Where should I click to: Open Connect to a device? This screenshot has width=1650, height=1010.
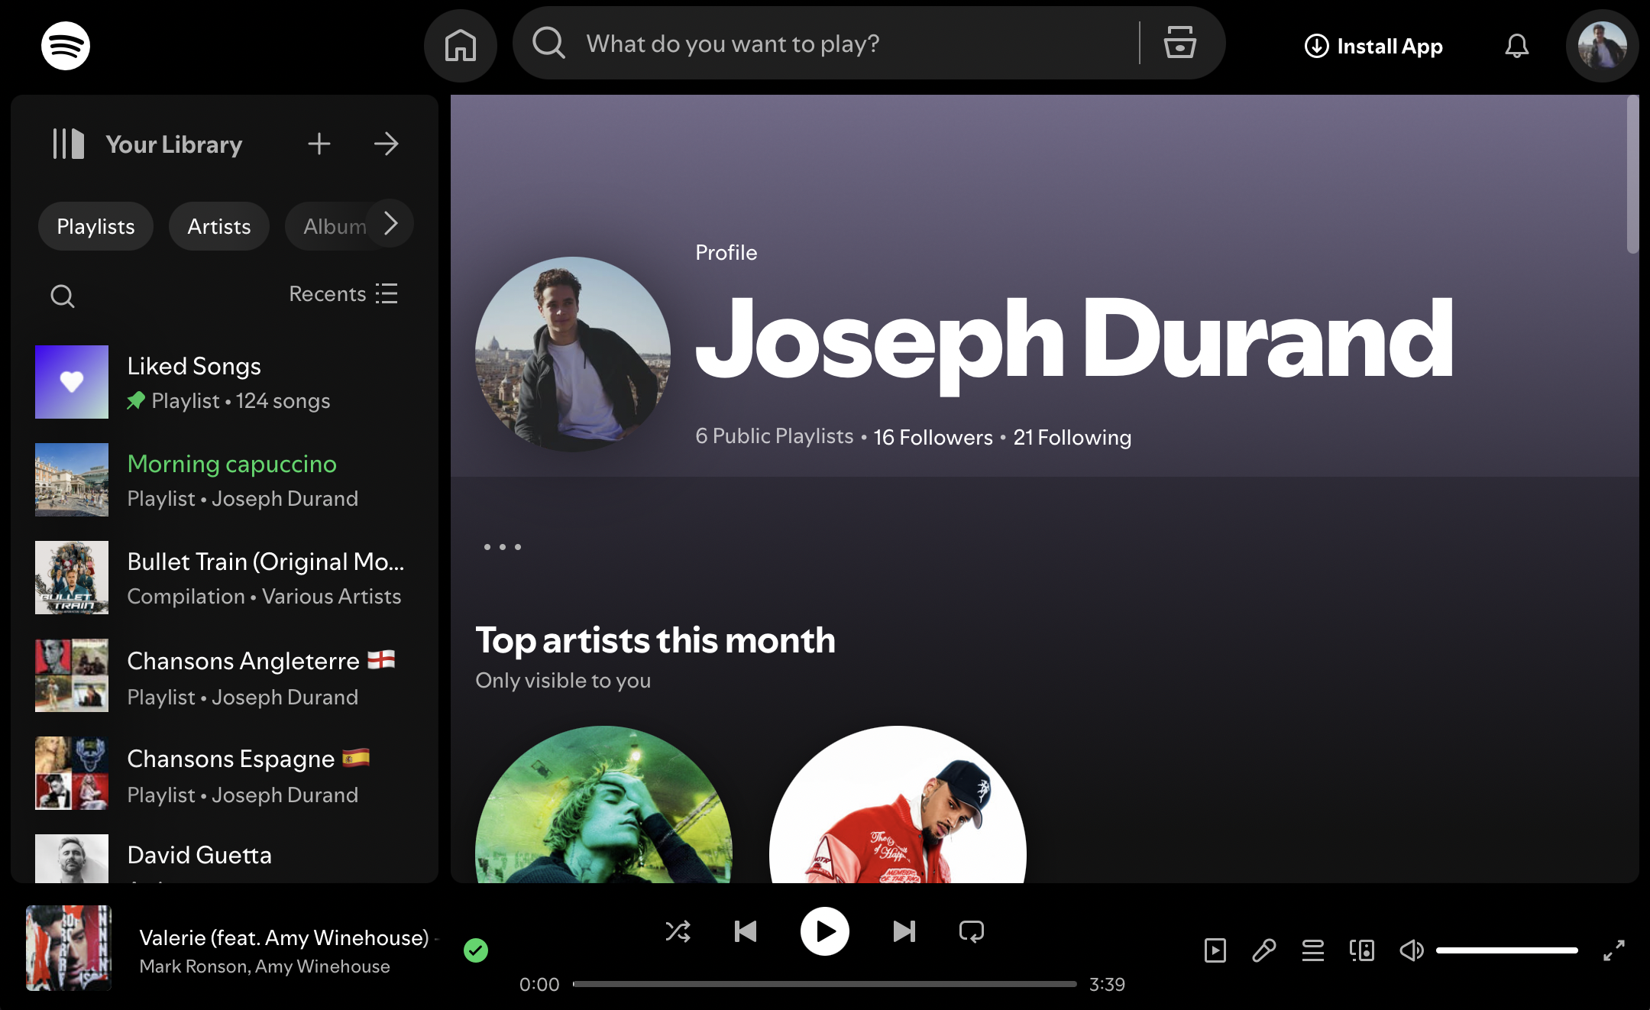(1362, 950)
